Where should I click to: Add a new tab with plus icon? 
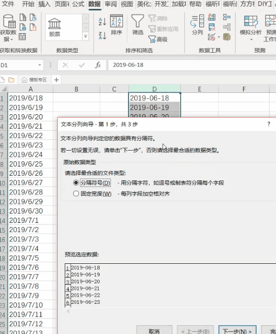point(56,80)
